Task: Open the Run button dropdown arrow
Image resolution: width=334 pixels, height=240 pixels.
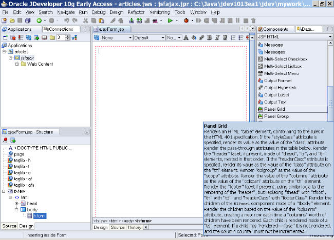Action: coord(177,21)
